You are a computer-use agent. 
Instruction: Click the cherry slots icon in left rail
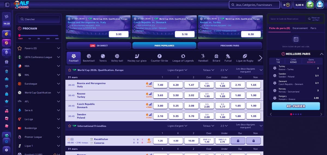(x=7, y=111)
